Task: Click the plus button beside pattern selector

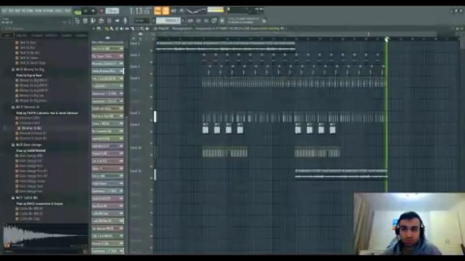Action: [183, 21]
